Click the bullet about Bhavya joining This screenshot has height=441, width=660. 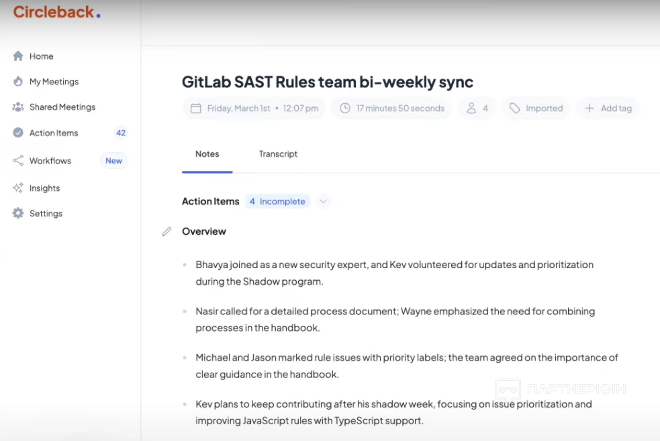point(394,273)
